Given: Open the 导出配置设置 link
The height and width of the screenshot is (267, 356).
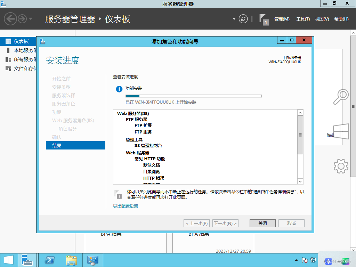Looking at the screenshot, I should pos(126,206).
